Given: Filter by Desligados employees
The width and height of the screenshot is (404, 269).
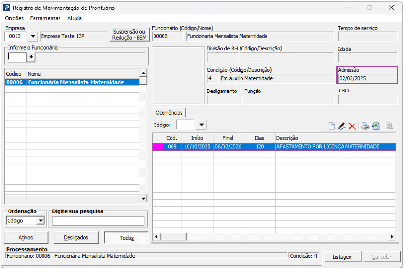Looking at the screenshot, I should [x=76, y=237].
